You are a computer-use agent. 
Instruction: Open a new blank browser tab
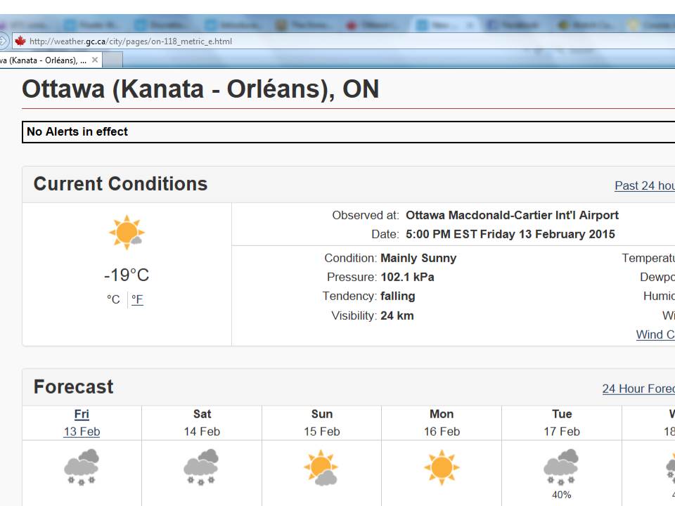pyautogui.click(x=113, y=60)
